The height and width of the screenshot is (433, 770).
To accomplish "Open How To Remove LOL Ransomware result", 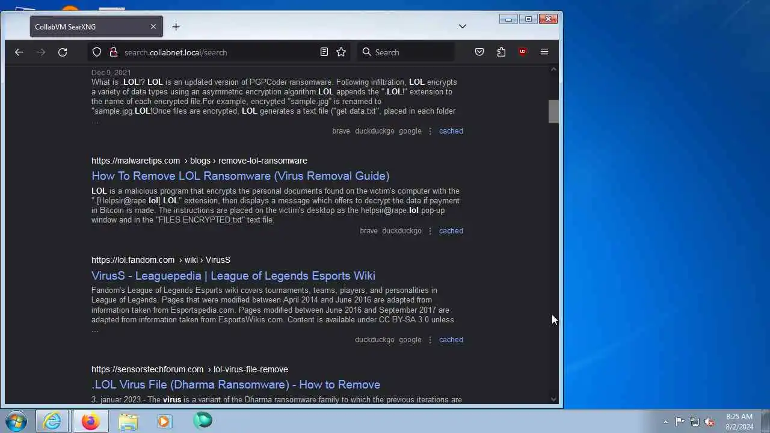I will 241,176.
